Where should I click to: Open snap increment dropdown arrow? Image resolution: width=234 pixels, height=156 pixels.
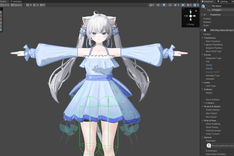[44, 5]
